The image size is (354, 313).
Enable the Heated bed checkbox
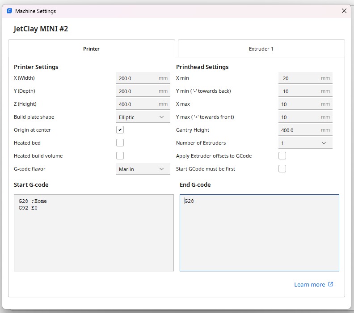coord(120,143)
